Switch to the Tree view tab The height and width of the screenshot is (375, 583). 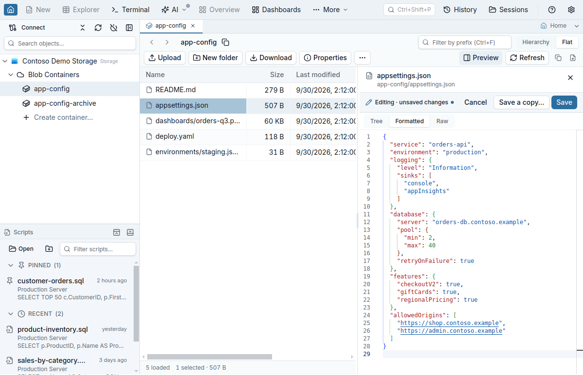click(377, 121)
